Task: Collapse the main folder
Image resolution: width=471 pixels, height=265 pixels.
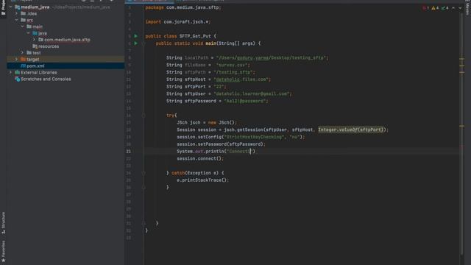Action: click(23, 26)
